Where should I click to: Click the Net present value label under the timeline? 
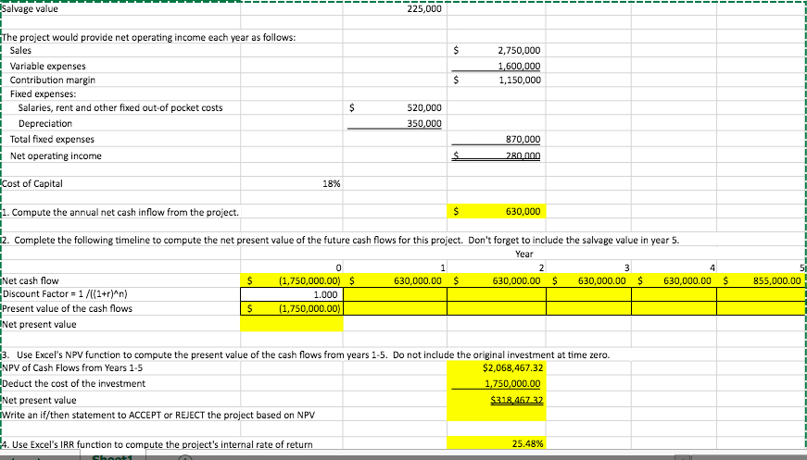coord(39,324)
